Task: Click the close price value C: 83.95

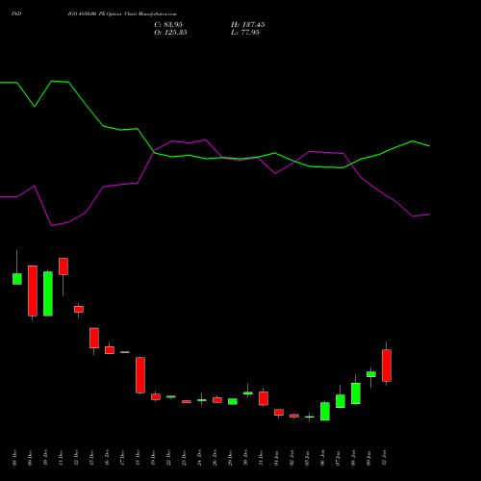Action: coord(168,25)
